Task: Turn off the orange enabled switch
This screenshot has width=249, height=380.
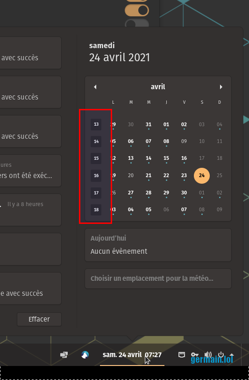Action: (x=137, y=10)
